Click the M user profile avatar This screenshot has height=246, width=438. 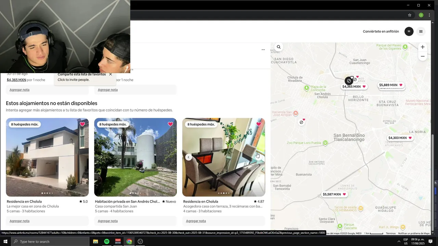coord(409,31)
